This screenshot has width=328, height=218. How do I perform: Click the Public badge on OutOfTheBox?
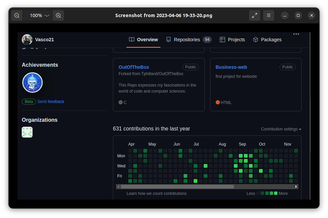(x=191, y=67)
